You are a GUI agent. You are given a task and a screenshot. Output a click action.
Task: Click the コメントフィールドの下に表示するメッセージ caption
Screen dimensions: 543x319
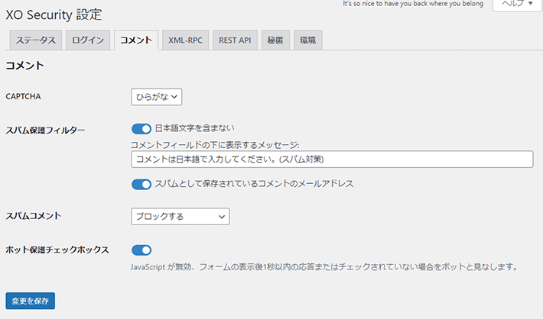pyautogui.click(x=215, y=145)
